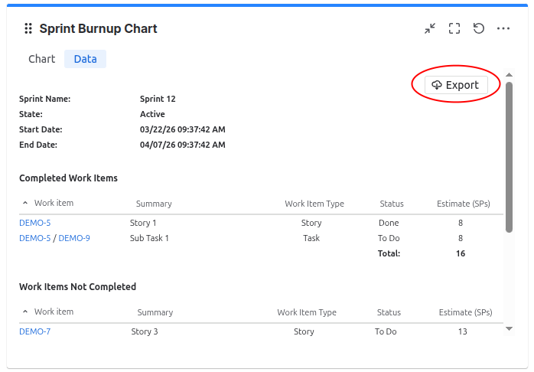Select the Data tab
The height and width of the screenshot is (372, 534).
85,59
